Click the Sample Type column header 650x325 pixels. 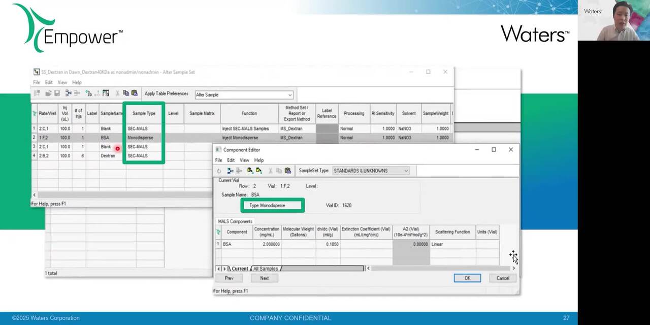pyautogui.click(x=144, y=113)
